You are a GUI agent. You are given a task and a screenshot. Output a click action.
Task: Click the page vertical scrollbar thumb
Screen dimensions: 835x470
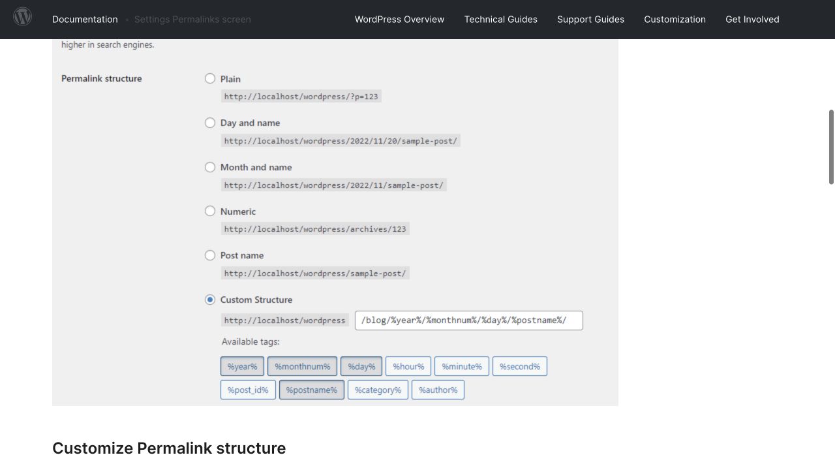[831, 147]
